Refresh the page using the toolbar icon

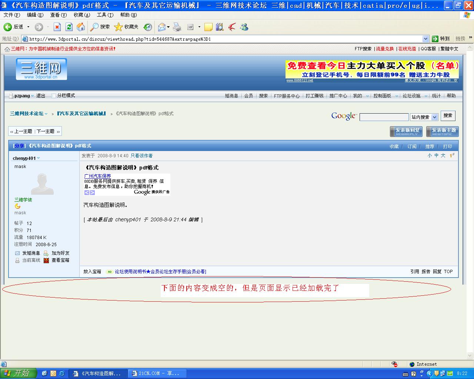(x=69, y=27)
